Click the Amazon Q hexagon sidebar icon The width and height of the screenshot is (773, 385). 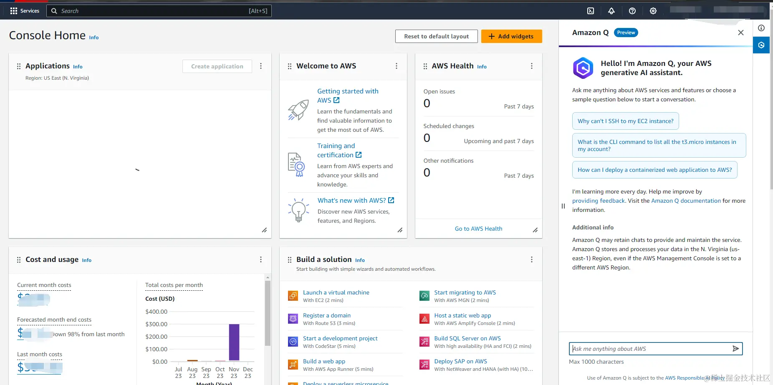(x=761, y=45)
